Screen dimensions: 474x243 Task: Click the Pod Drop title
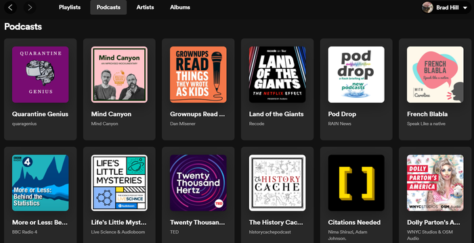point(342,114)
